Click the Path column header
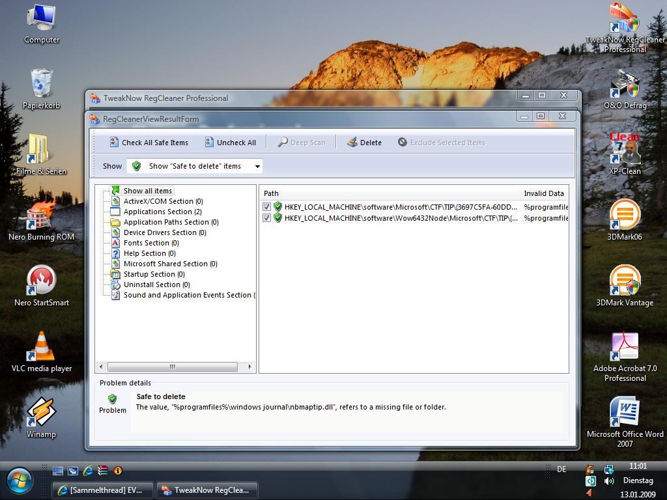Screen dimensions: 667x500 [390, 193]
